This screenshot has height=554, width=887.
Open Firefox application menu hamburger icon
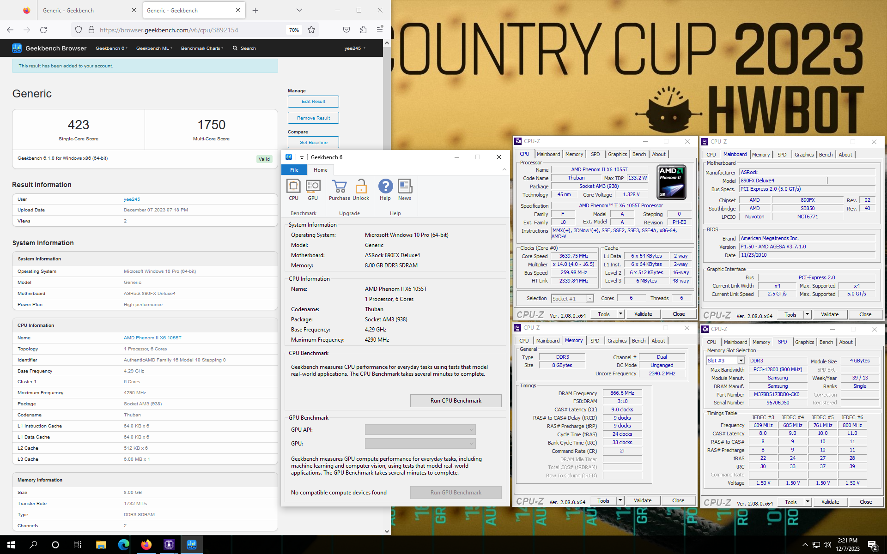pyautogui.click(x=380, y=30)
